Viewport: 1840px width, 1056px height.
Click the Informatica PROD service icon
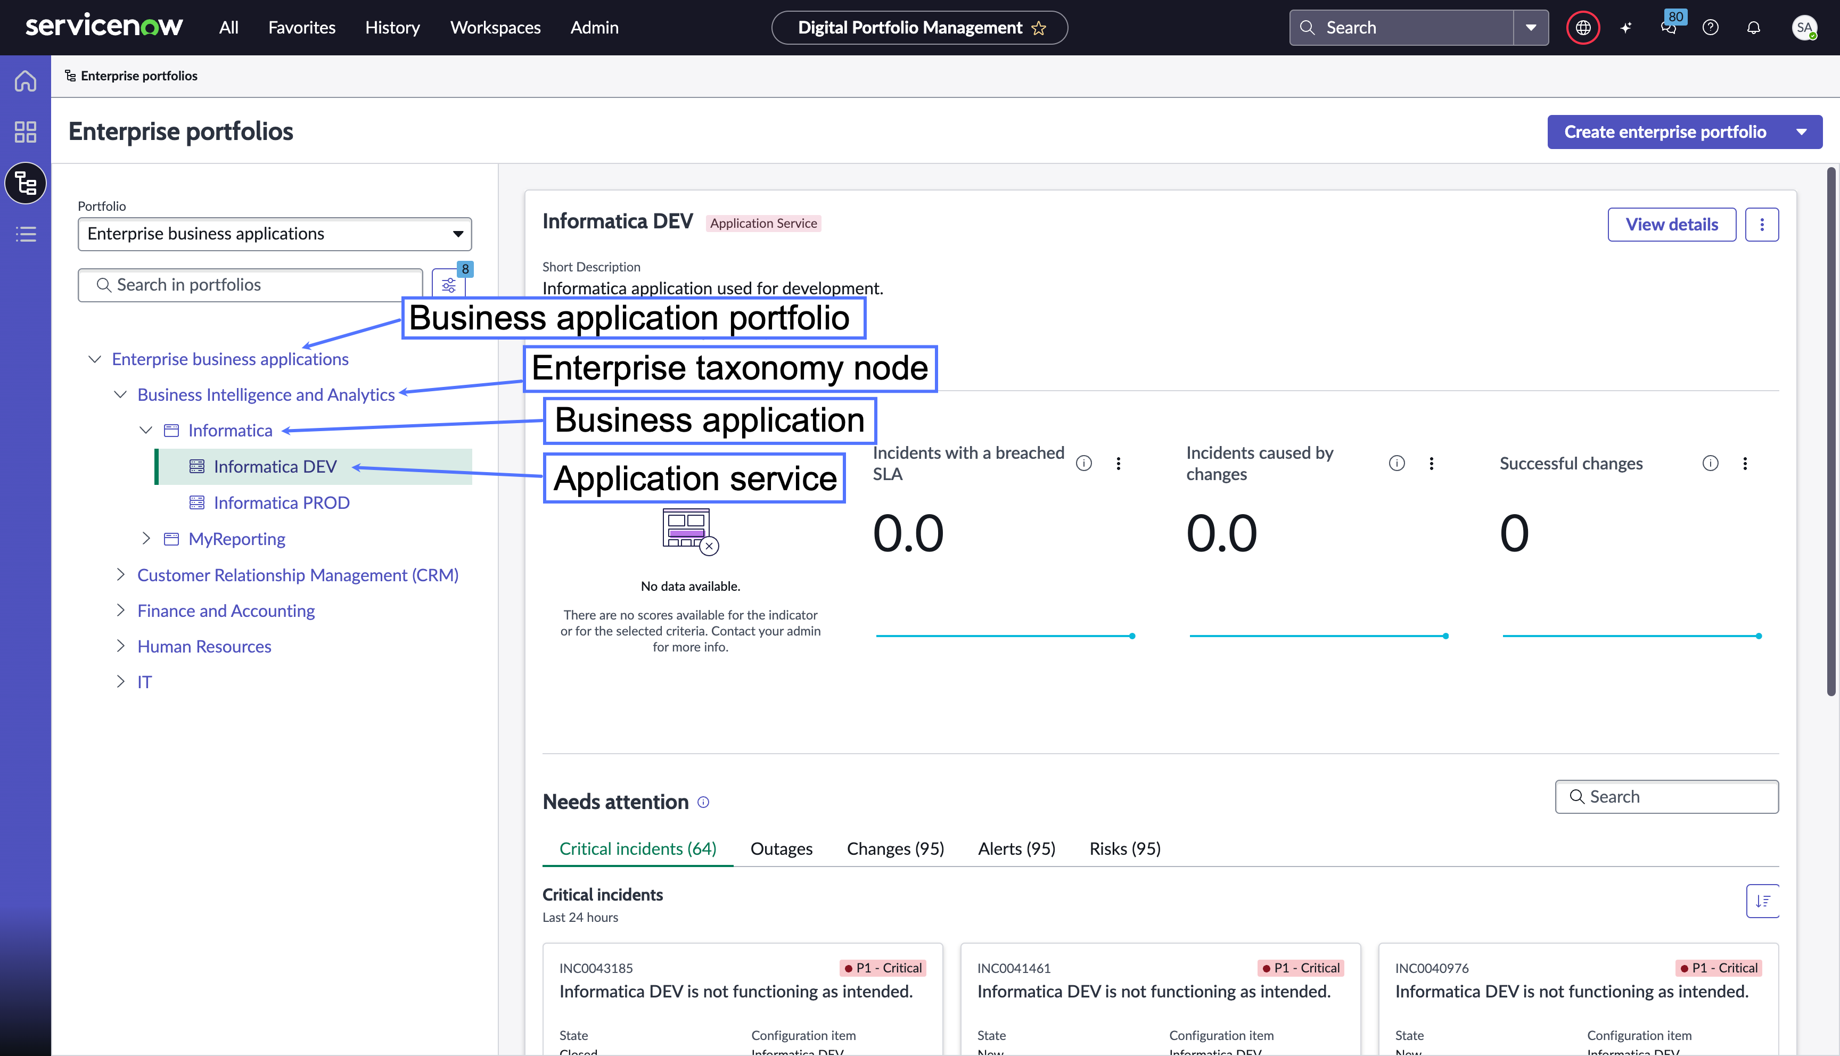click(x=196, y=502)
